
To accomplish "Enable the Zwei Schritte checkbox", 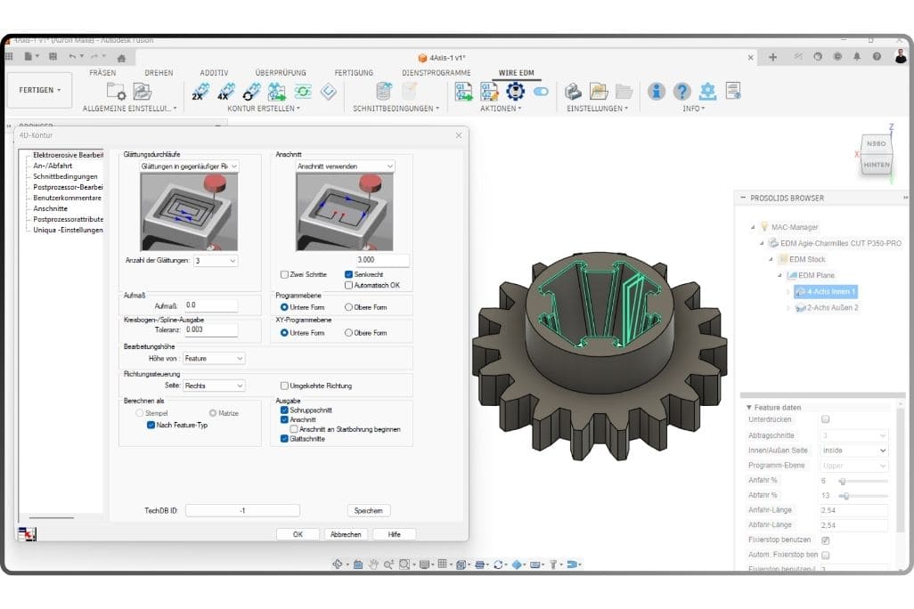I will click(284, 274).
